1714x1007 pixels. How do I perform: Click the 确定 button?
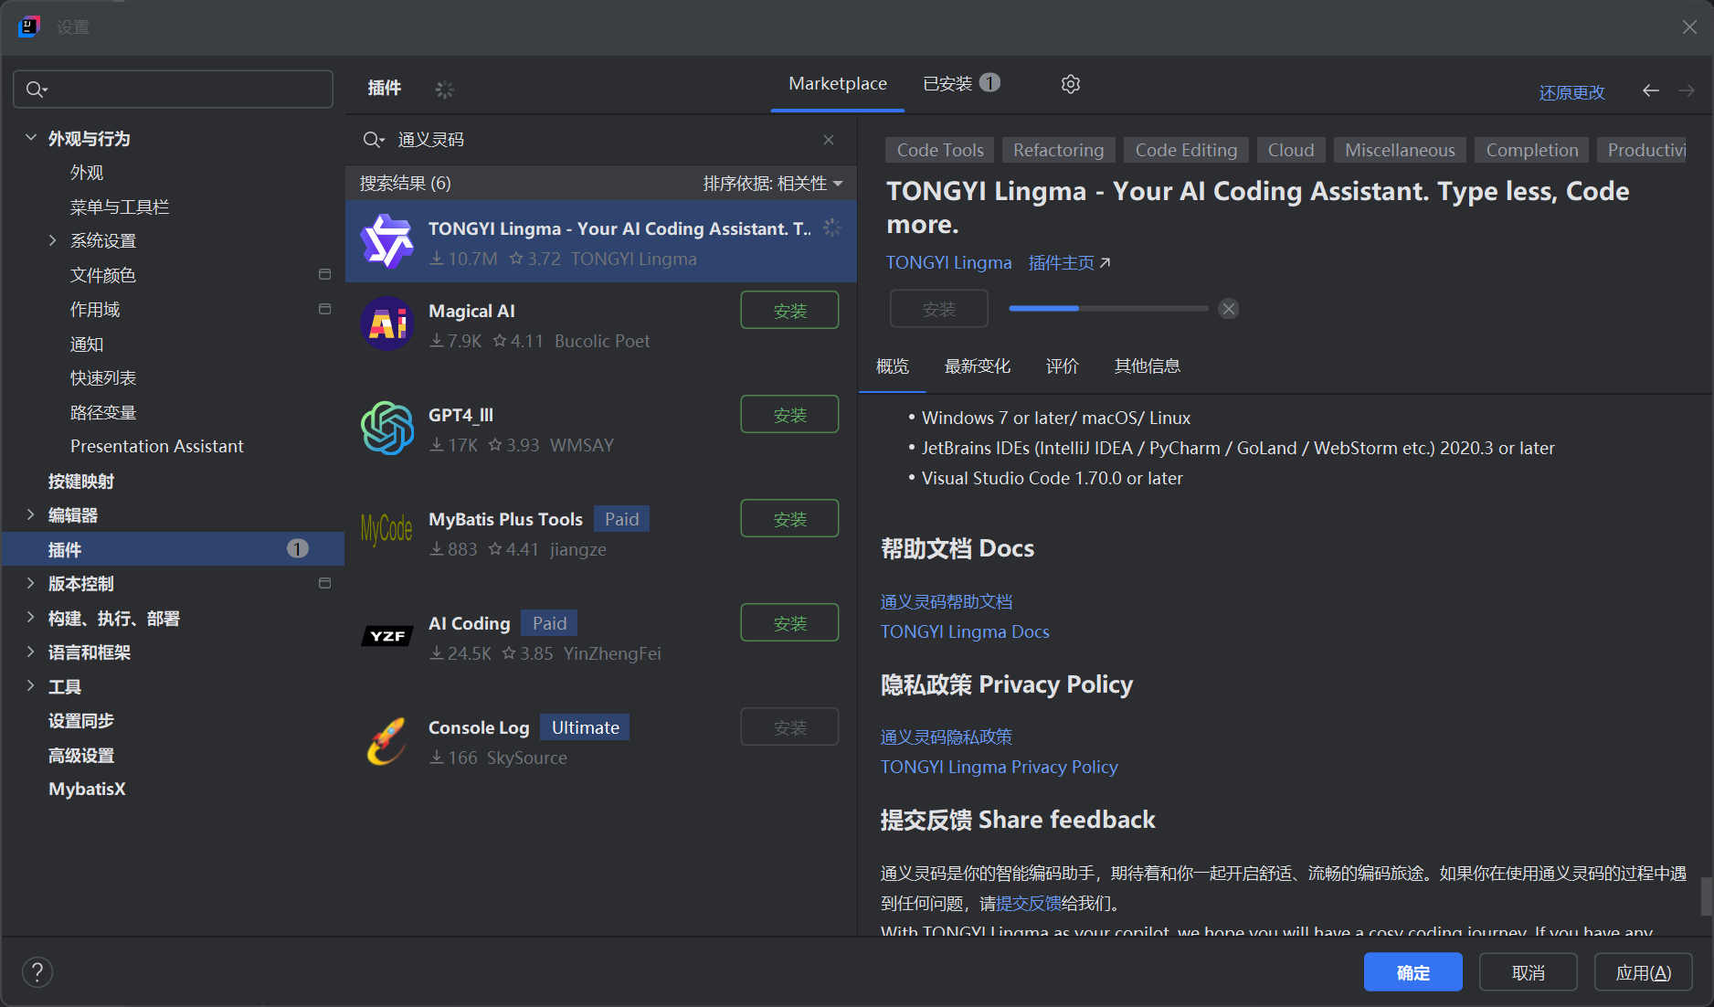(x=1412, y=972)
